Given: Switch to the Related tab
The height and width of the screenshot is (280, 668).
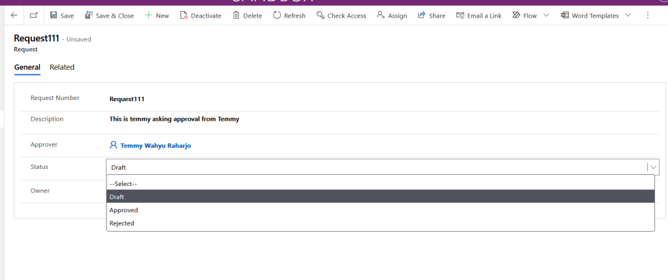Looking at the screenshot, I should pos(62,67).
